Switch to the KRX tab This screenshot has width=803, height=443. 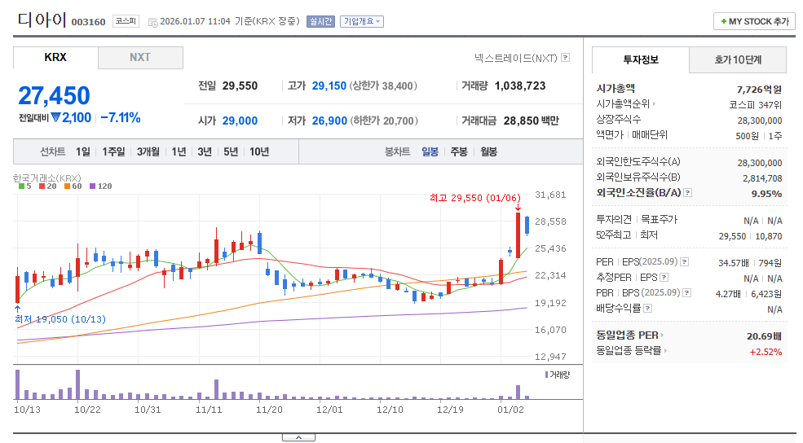[55, 57]
